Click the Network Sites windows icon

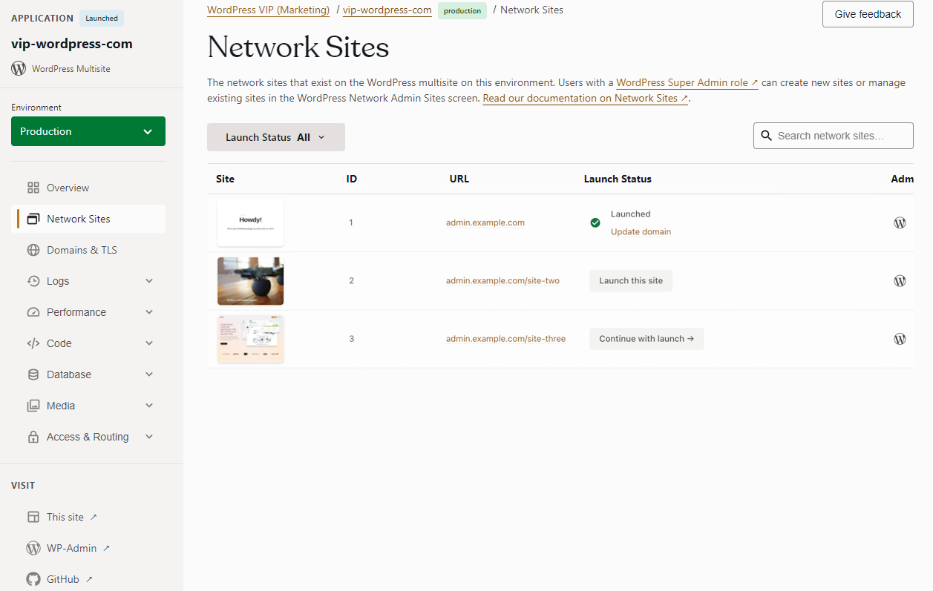[33, 219]
